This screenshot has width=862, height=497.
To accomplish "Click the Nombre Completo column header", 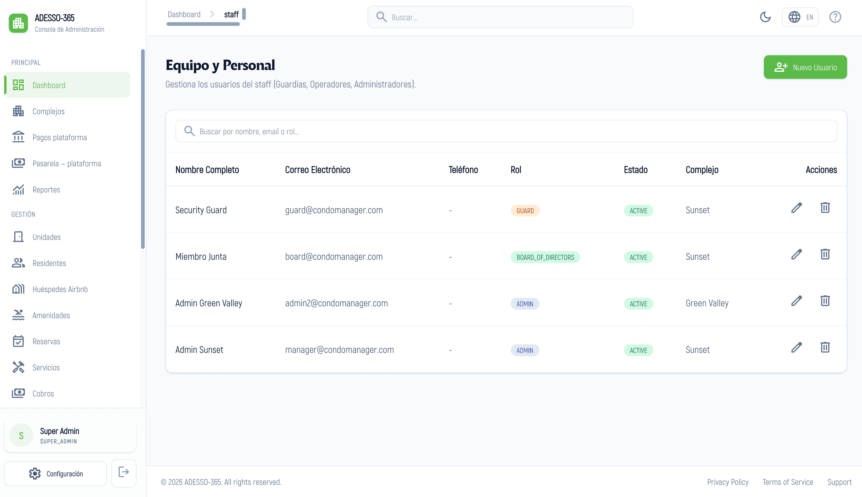I will (x=207, y=170).
